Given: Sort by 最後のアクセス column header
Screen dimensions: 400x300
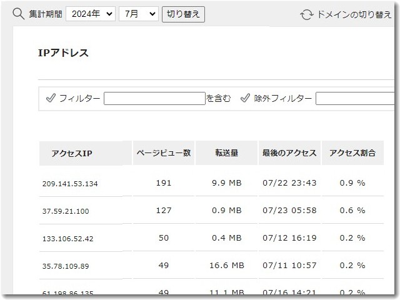Looking at the screenshot, I should [289, 152].
